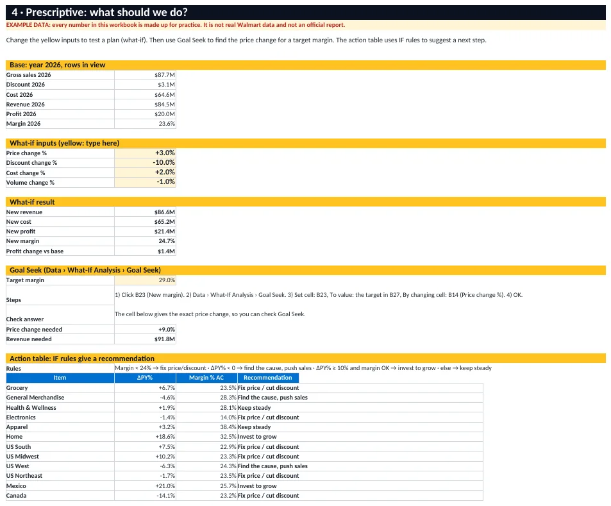611x506 pixels.
Task: Click the What-if result section header
Action: coord(305,202)
